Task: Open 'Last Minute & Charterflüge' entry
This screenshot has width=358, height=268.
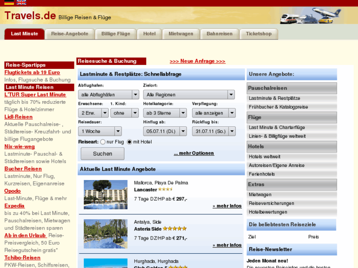Action: 292,127
